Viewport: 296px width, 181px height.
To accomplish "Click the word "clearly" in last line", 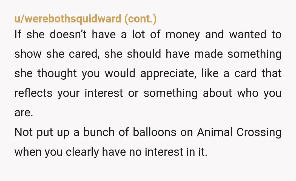I will point(82,152).
